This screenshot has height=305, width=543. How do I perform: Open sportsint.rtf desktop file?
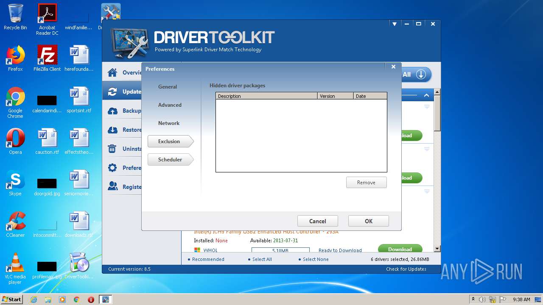79,100
